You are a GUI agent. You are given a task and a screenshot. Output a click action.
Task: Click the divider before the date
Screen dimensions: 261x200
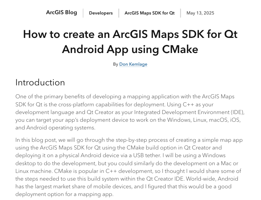(180, 13)
